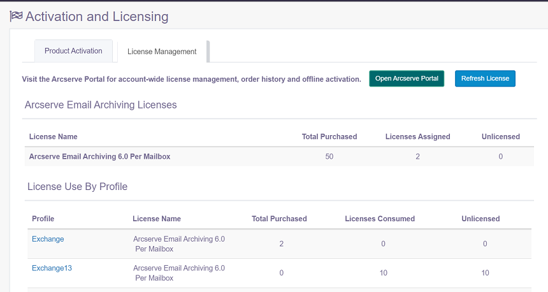Click the Licenses Consumed column header
Viewport: 548px width, 292px height.
(380, 219)
